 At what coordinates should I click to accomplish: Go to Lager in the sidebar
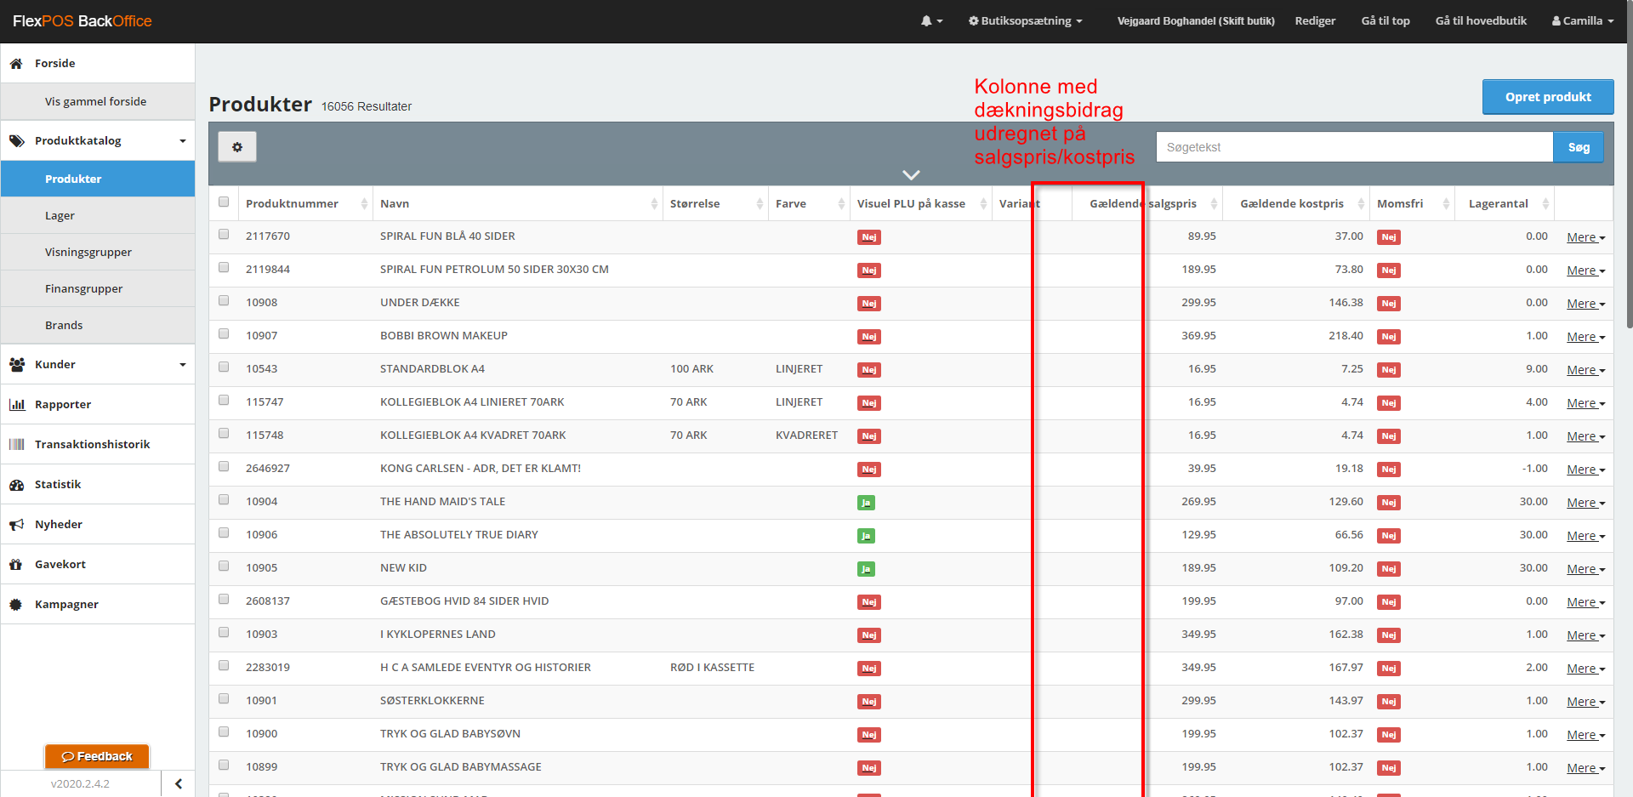[98, 216]
